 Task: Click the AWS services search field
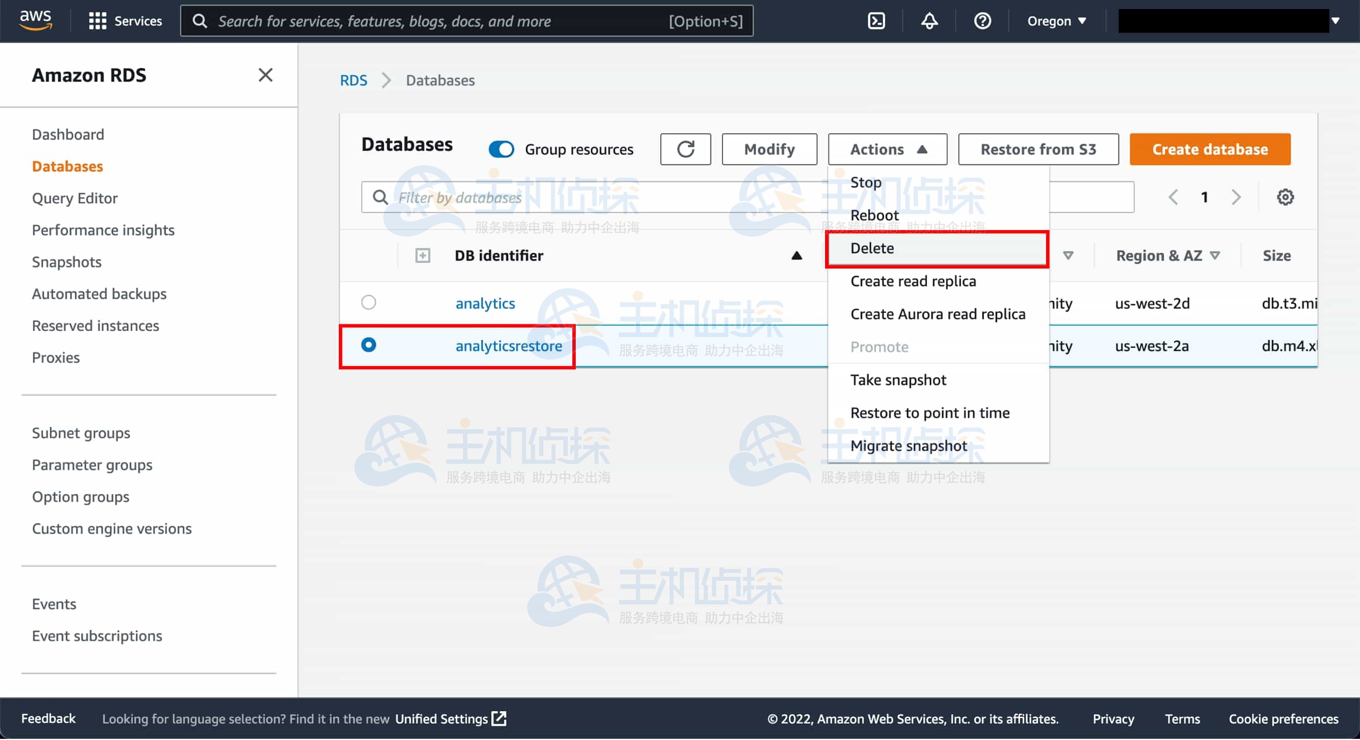(x=466, y=21)
